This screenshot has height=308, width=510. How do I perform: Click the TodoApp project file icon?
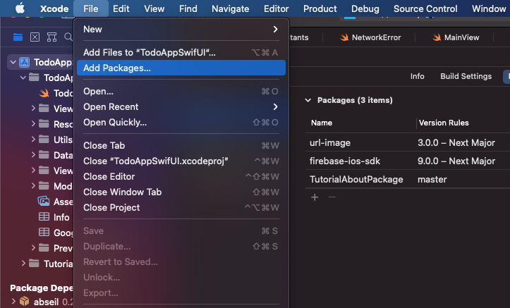(25, 62)
